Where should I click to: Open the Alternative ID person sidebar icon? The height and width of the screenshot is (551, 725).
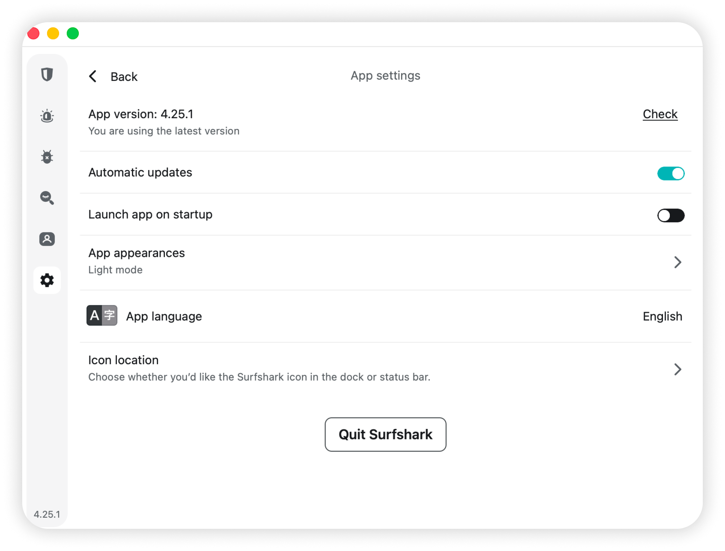(47, 239)
